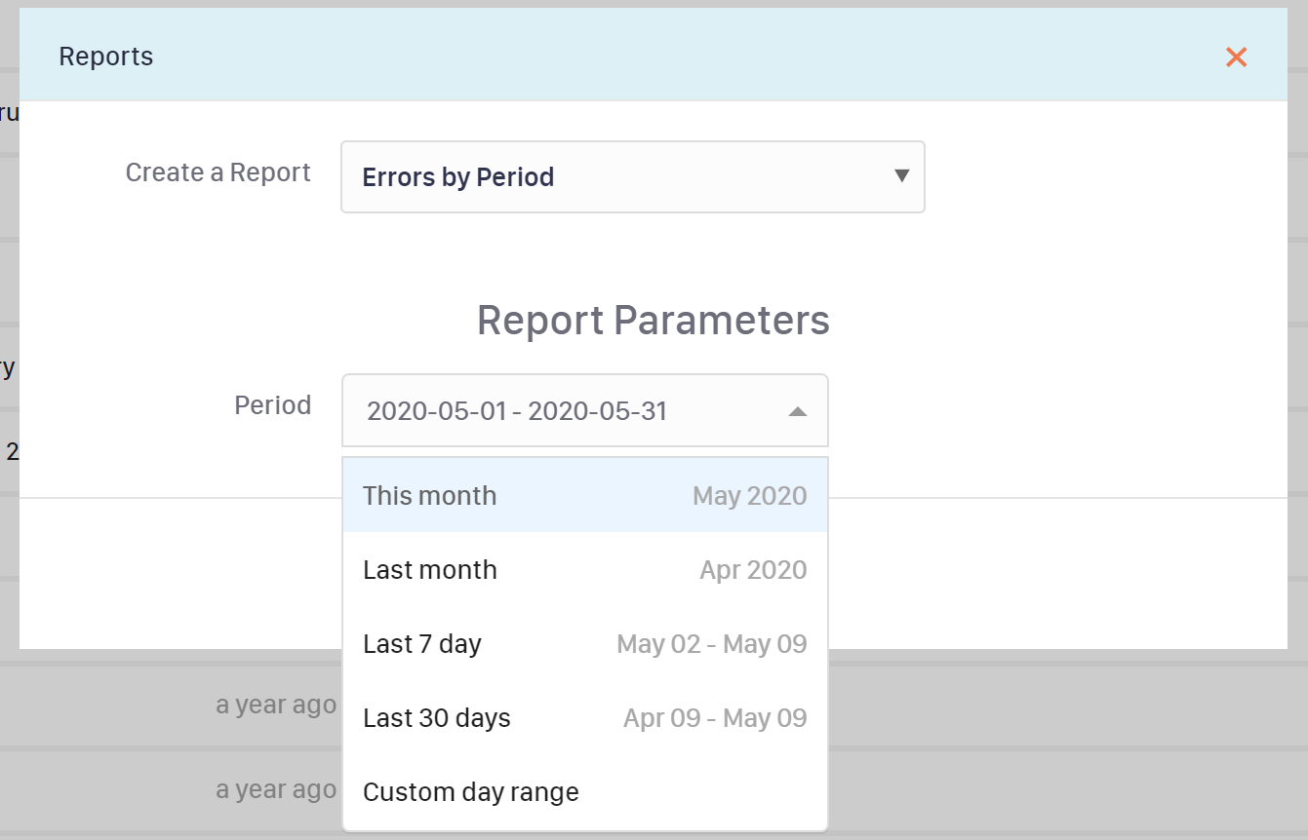Click the Reports title in the dialog header

(x=105, y=57)
